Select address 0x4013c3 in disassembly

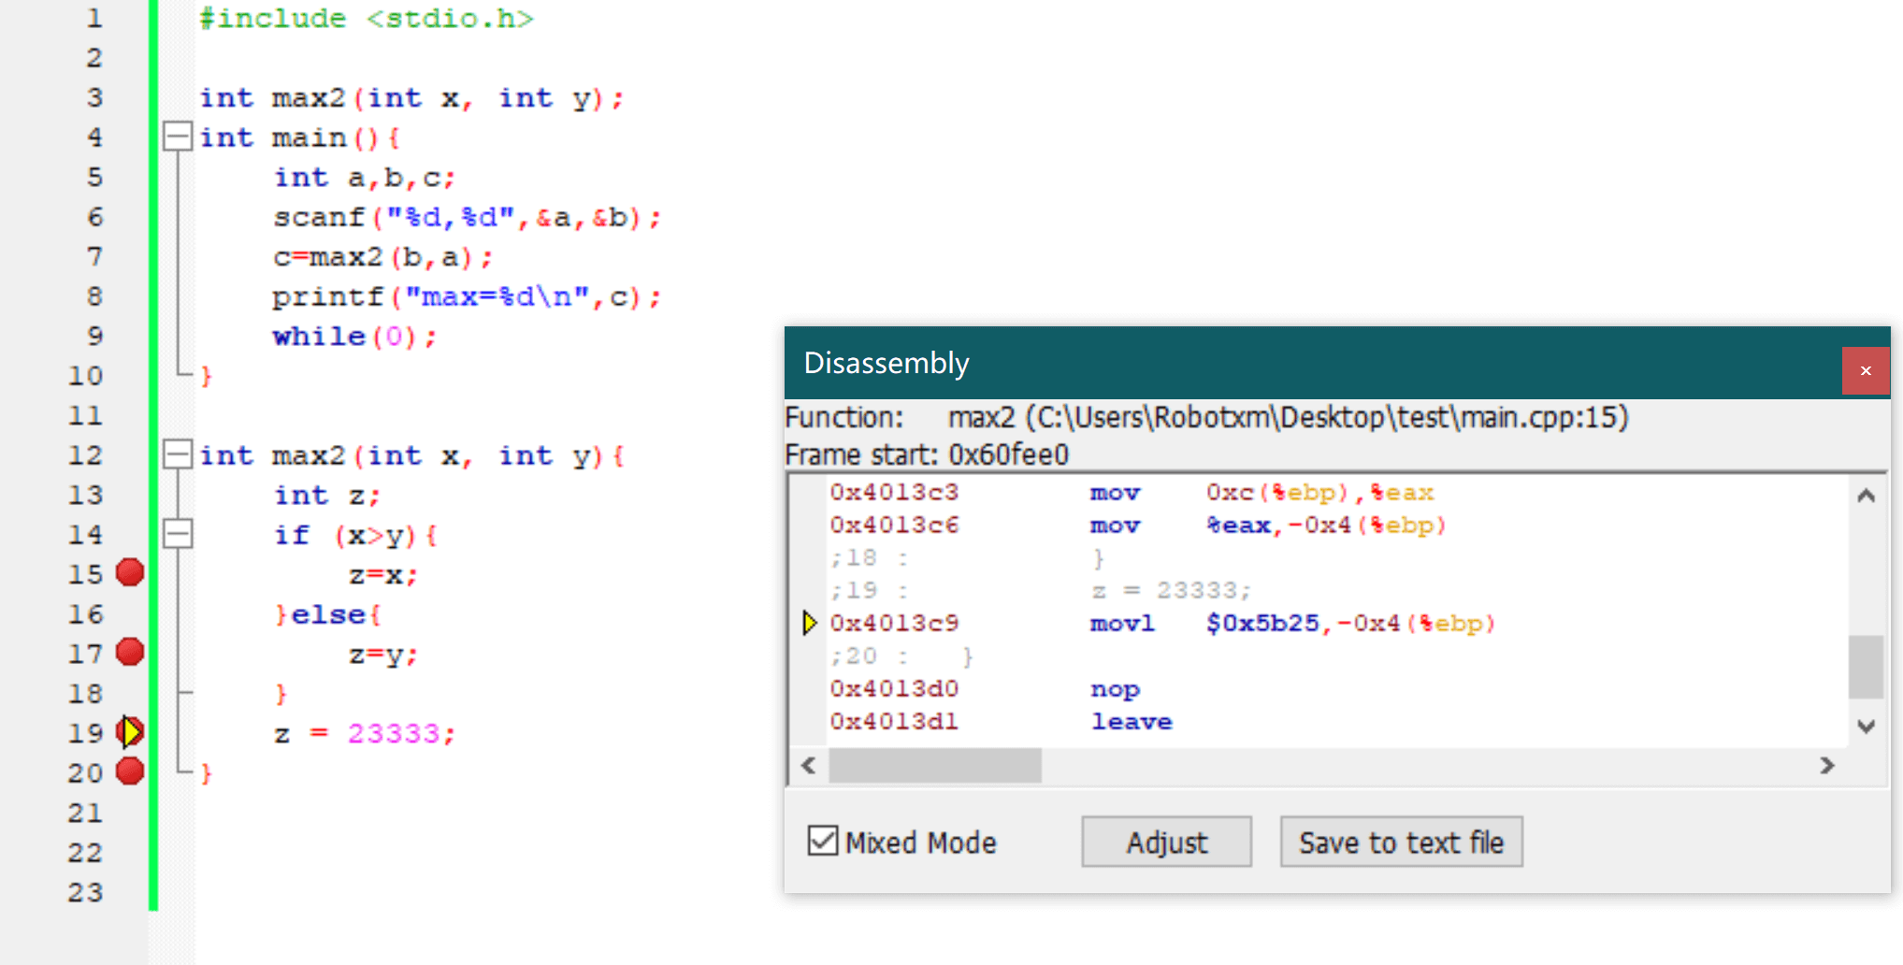[x=894, y=492]
